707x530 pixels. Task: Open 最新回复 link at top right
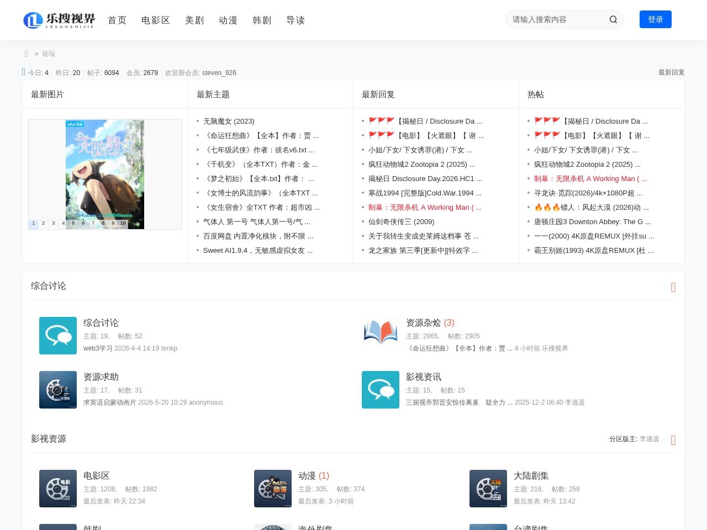[672, 72]
